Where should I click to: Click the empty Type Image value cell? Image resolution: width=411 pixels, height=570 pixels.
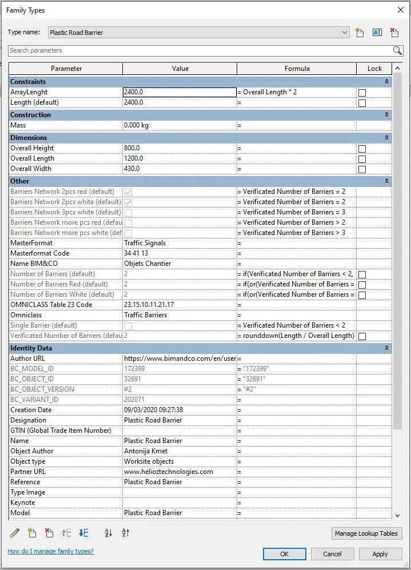pyautogui.click(x=180, y=492)
